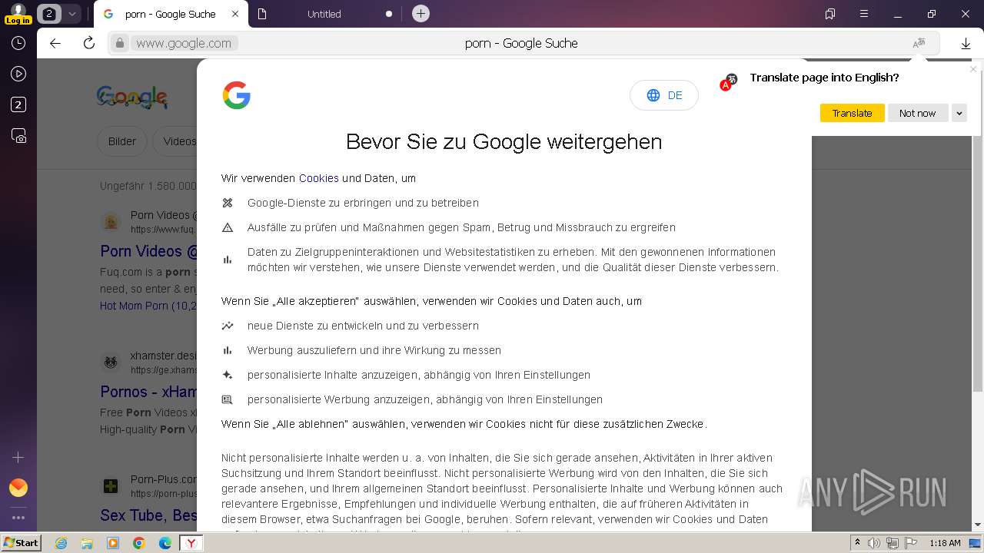
Task: Open sidebar tab counter icon
Action: [18, 105]
